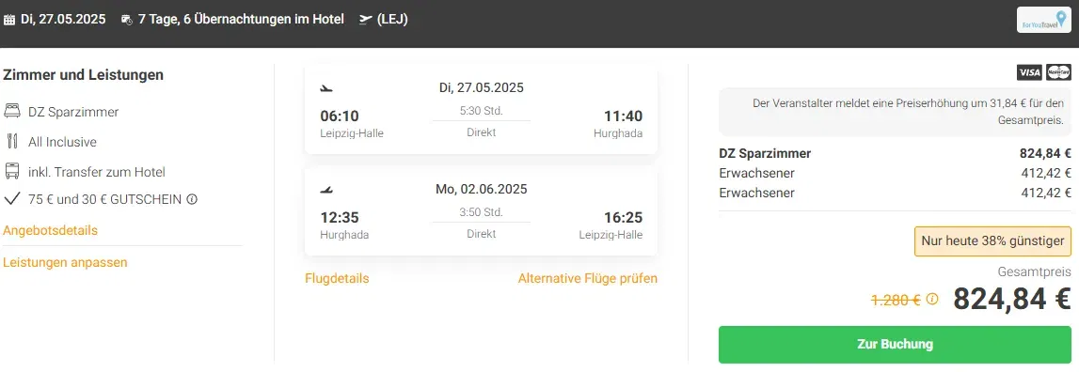
Task: Click the MasterCard icon
Action: click(x=1058, y=72)
